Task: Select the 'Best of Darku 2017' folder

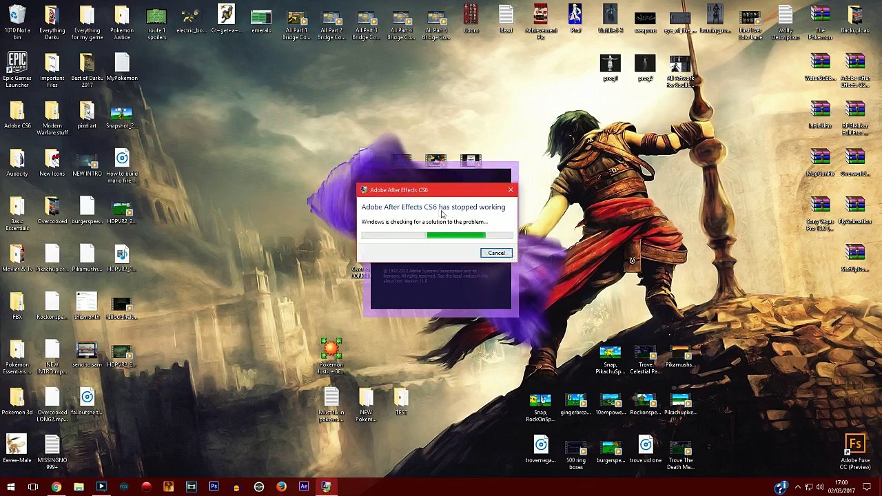Action: 87,69
